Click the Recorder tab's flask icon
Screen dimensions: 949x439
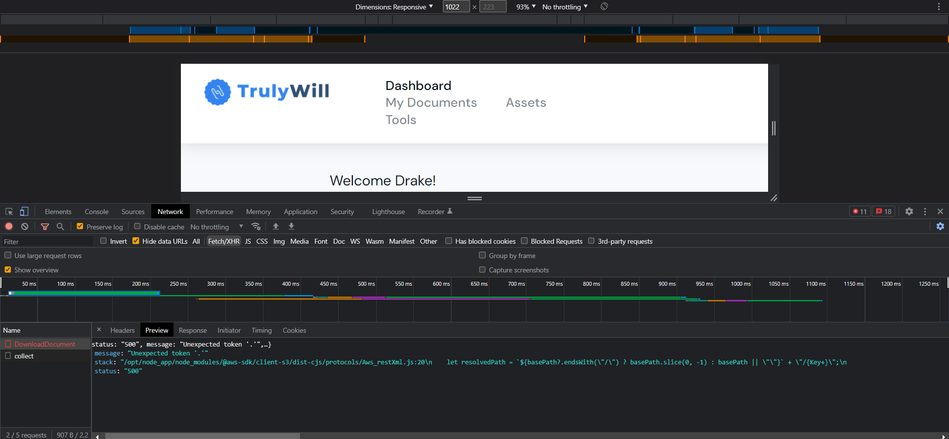[450, 211]
